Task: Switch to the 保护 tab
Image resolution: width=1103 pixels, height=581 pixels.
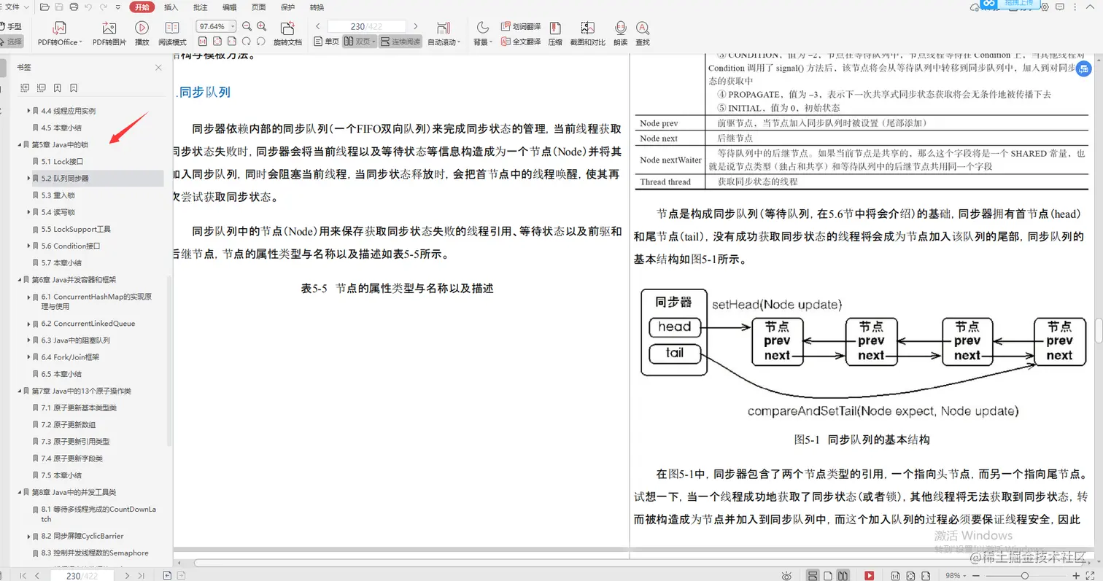Action: tap(287, 7)
